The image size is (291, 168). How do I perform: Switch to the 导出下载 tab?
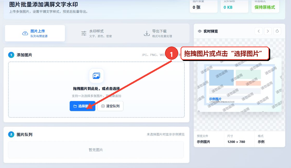click(x=158, y=33)
